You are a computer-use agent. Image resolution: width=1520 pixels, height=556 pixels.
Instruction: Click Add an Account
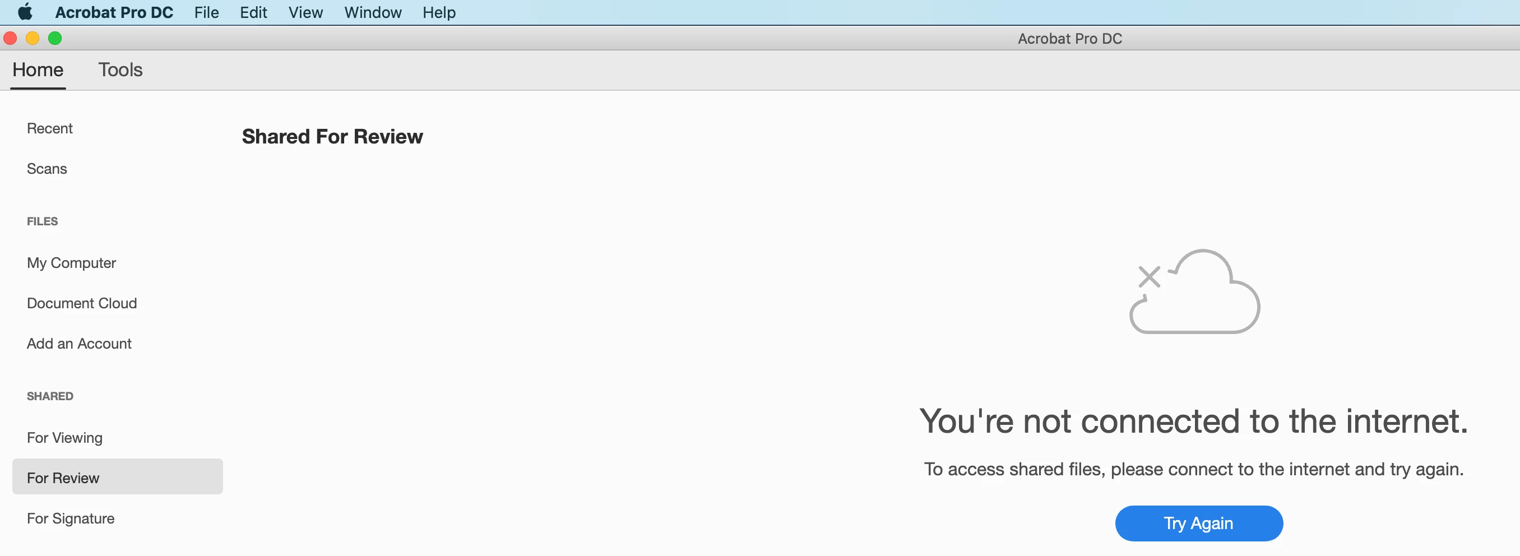pyautogui.click(x=79, y=344)
